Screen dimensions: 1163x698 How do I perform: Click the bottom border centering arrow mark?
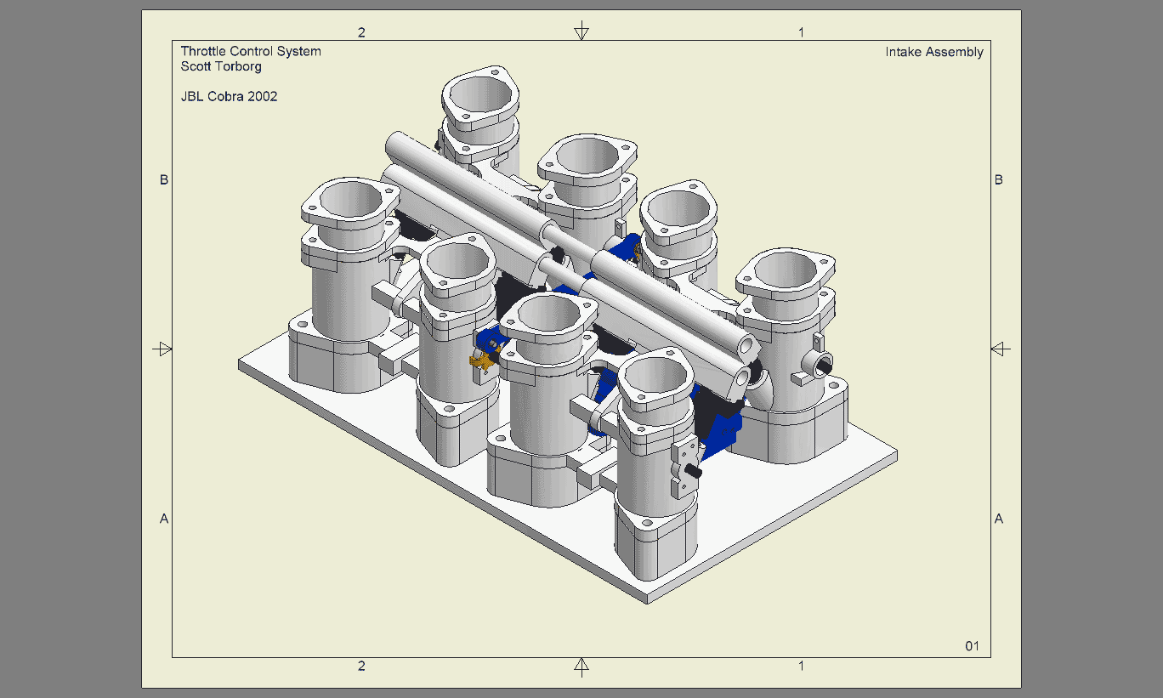(x=581, y=667)
